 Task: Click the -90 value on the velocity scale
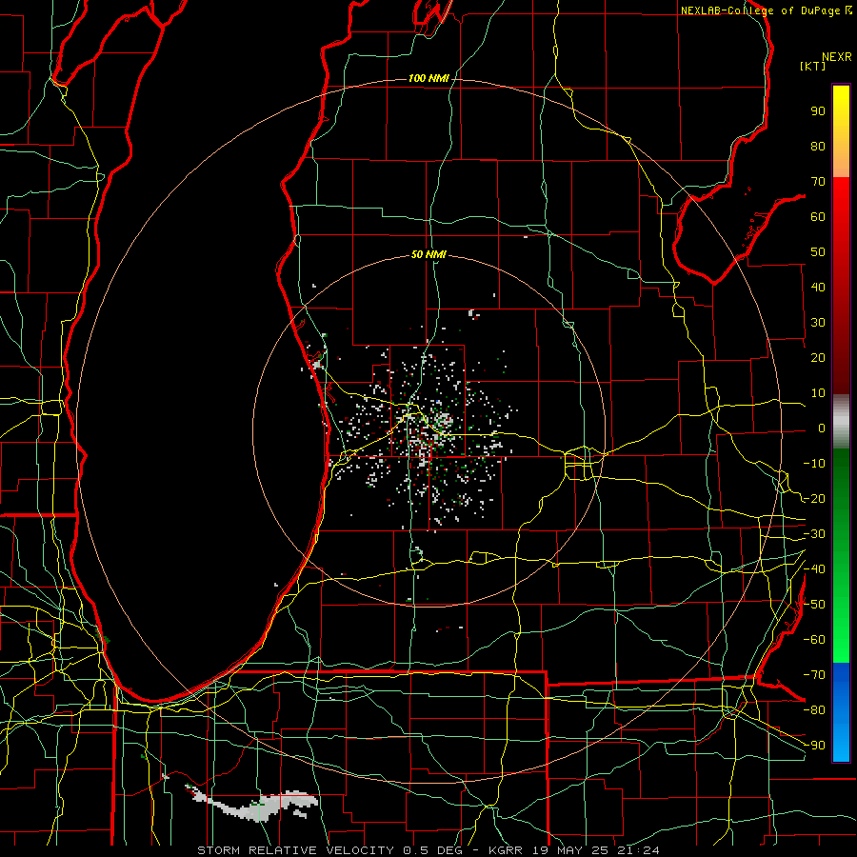[x=814, y=746]
